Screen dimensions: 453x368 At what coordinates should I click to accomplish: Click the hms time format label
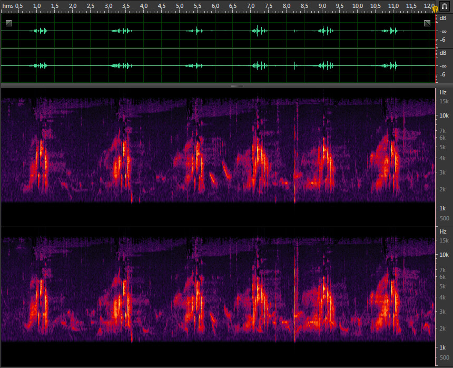[x=8, y=6]
